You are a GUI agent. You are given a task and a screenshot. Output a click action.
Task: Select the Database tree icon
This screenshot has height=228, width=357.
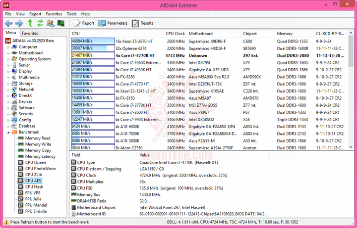[14, 126]
